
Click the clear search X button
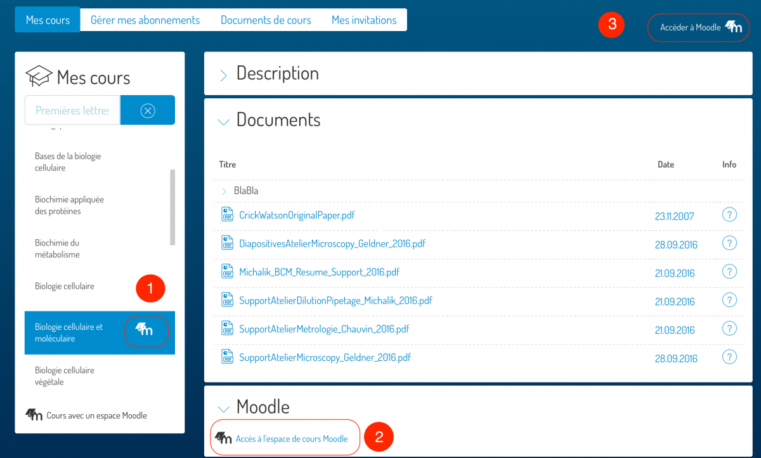[147, 110]
